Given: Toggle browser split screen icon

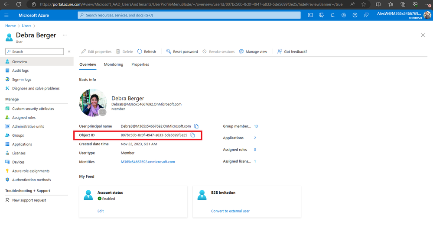Looking at the screenshot, I should coord(378,4).
